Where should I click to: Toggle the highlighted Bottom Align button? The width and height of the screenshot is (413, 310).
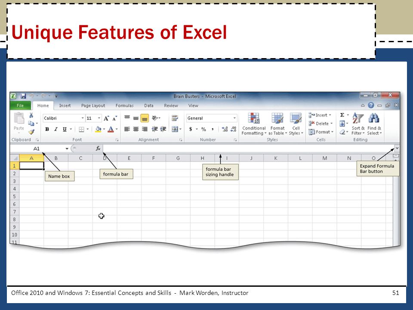pyautogui.click(x=145, y=118)
